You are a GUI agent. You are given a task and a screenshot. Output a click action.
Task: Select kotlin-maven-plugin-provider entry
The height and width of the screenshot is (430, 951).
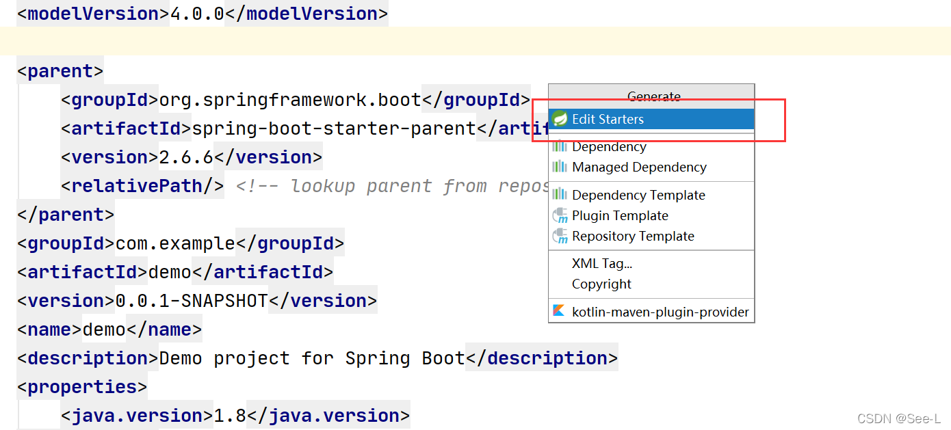pos(651,312)
